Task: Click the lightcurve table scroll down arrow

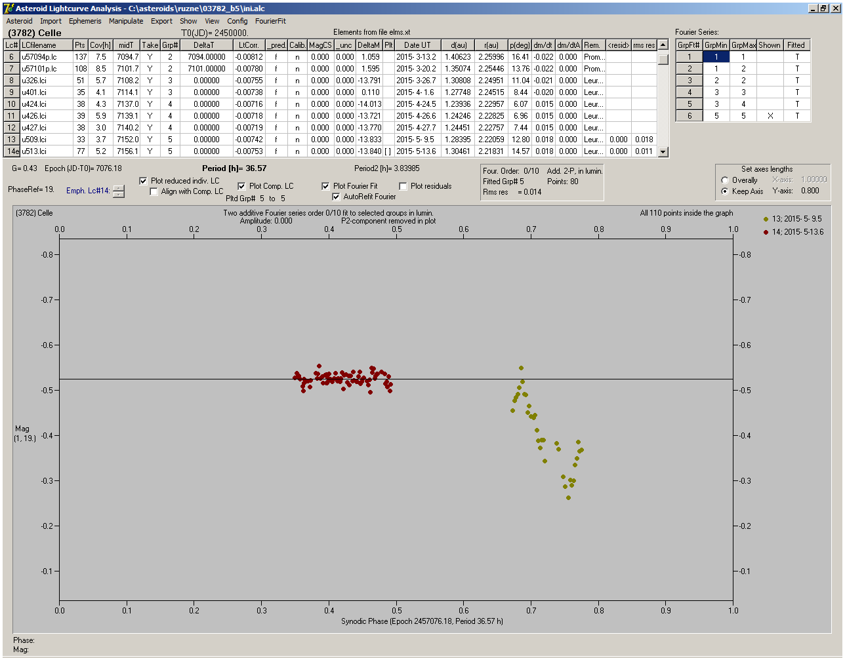Action: pyautogui.click(x=663, y=151)
